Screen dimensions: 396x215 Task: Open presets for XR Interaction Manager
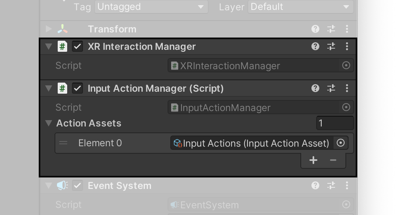[x=331, y=47]
